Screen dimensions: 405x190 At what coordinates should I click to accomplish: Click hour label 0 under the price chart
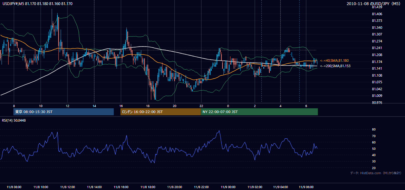228,105
